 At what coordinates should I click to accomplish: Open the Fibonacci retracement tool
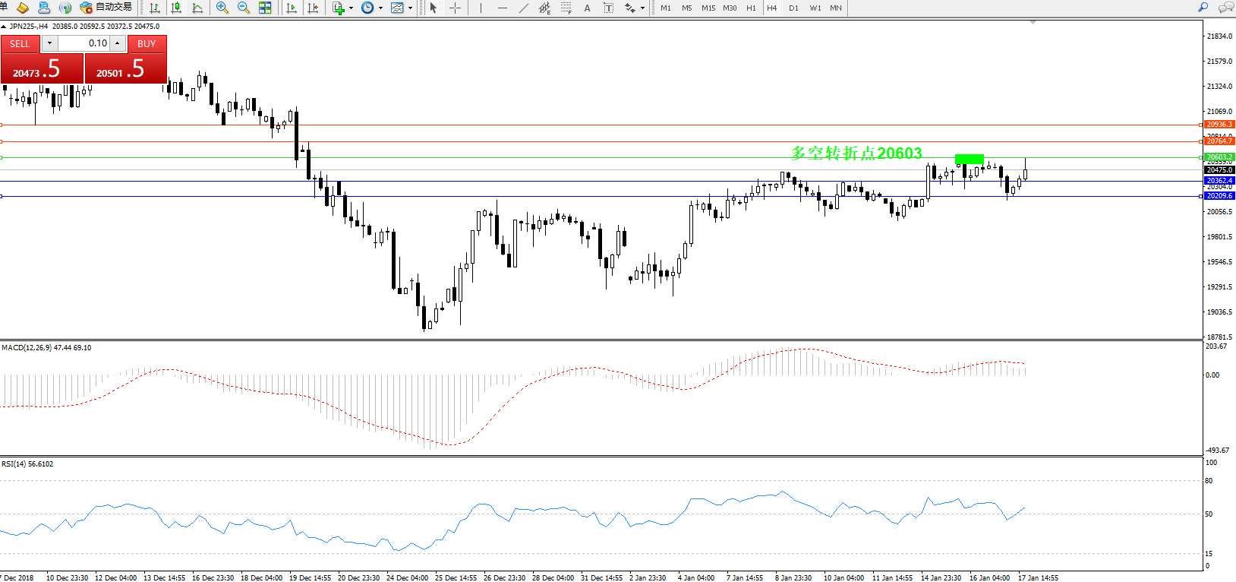point(566,8)
